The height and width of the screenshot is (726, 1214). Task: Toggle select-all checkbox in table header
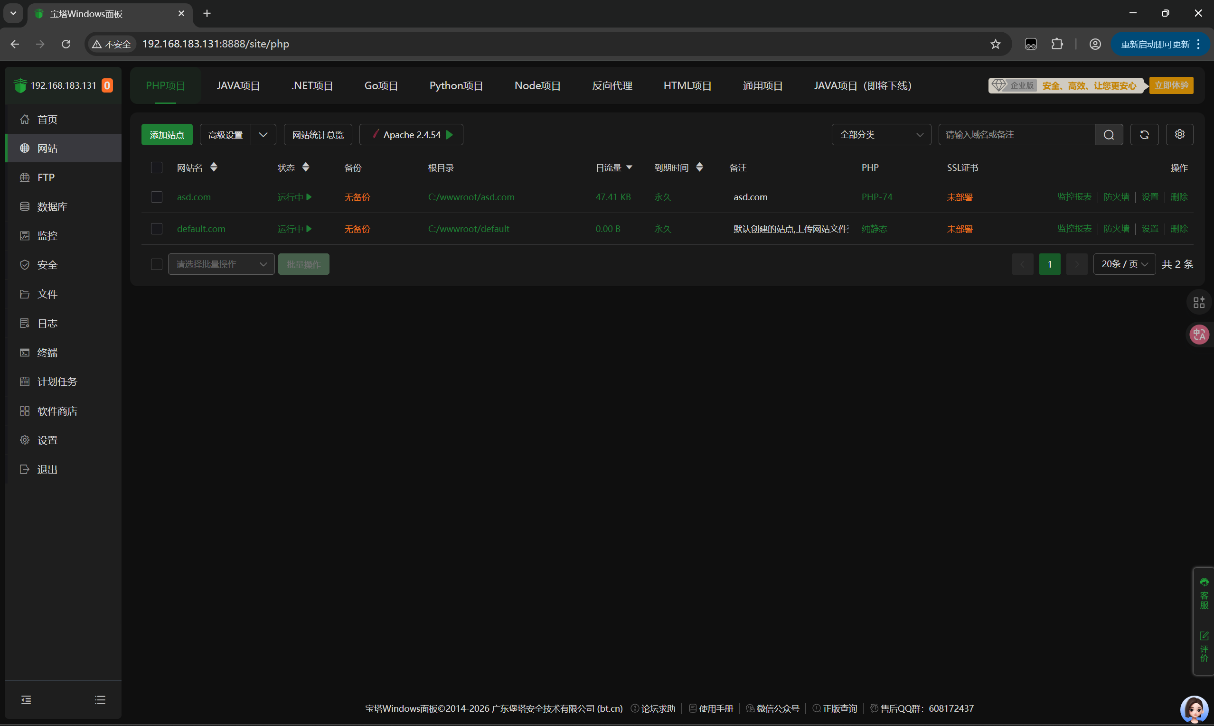tap(157, 168)
